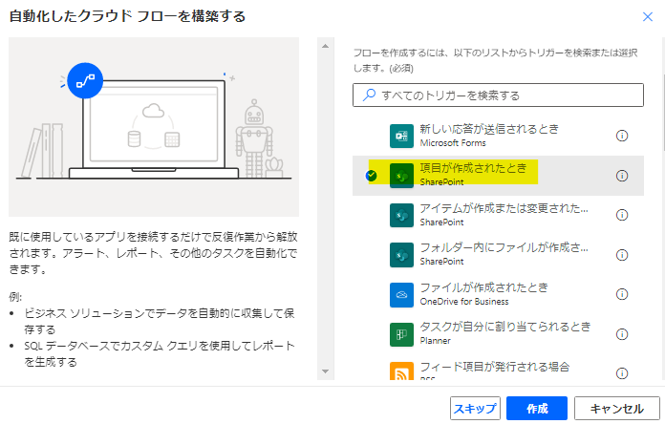Open info for アイテムが作成または変更された

pos(621,215)
